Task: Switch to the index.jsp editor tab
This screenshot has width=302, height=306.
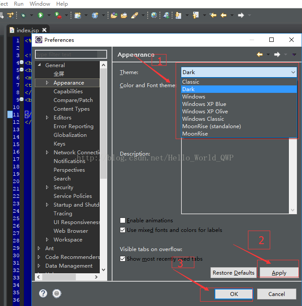Action: (x=28, y=30)
